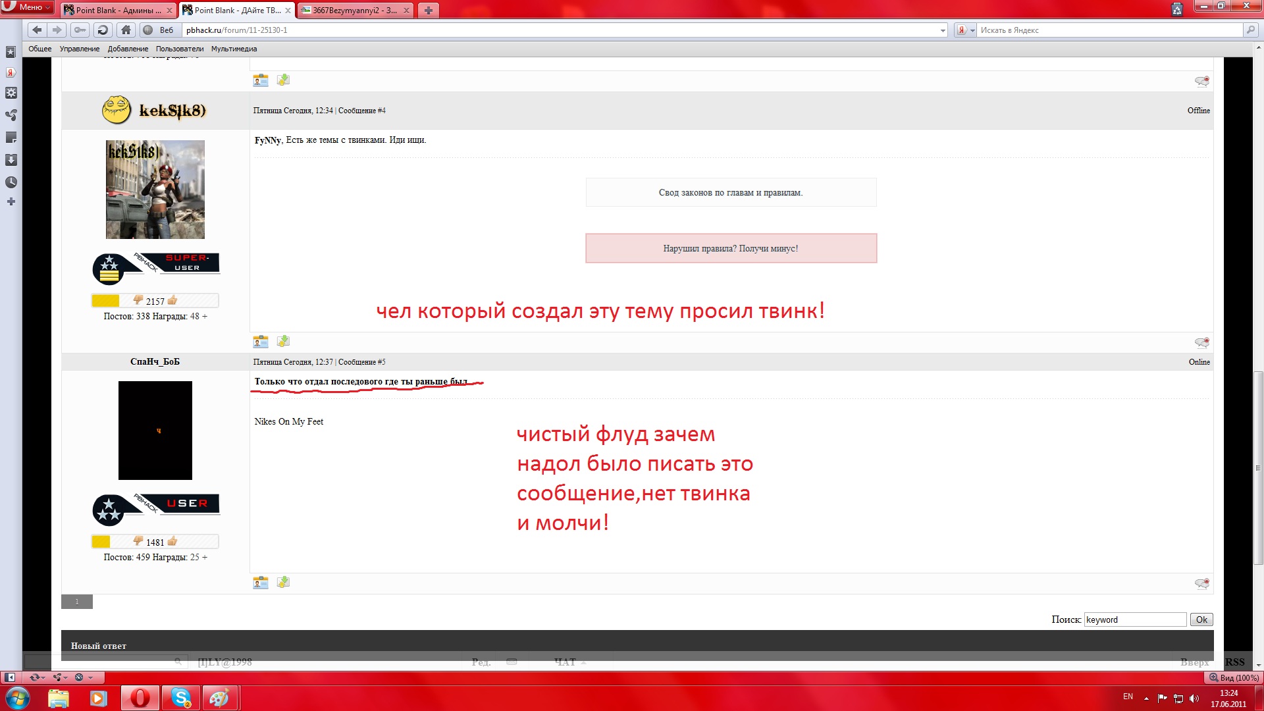Click the FyNNy username in message #4
This screenshot has width=1264, height=711.
pyautogui.click(x=268, y=140)
